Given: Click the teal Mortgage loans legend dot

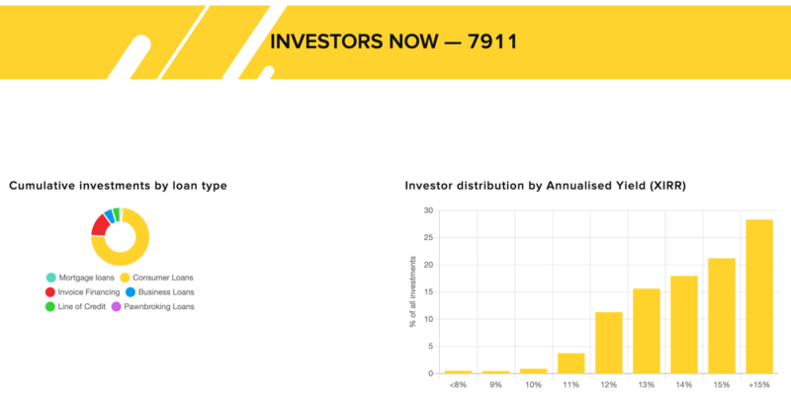Looking at the screenshot, I should coord(51,278).
